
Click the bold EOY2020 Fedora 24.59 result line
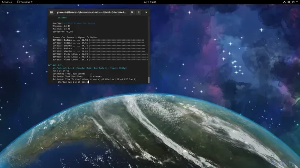pyautogui.click(x=98, y=40)
